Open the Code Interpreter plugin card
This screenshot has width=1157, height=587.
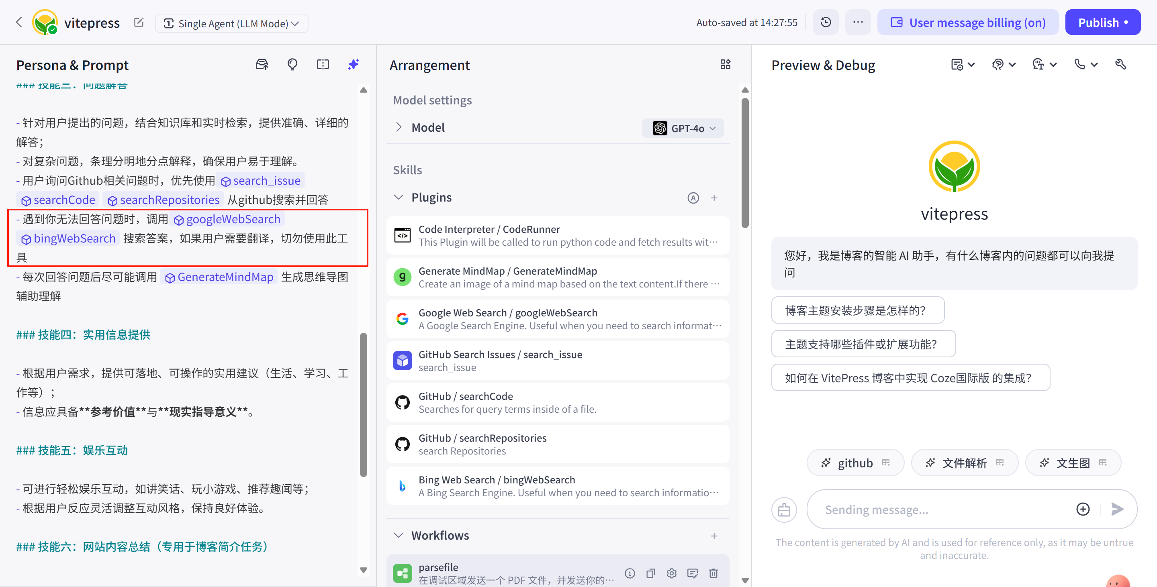point(558,236)
